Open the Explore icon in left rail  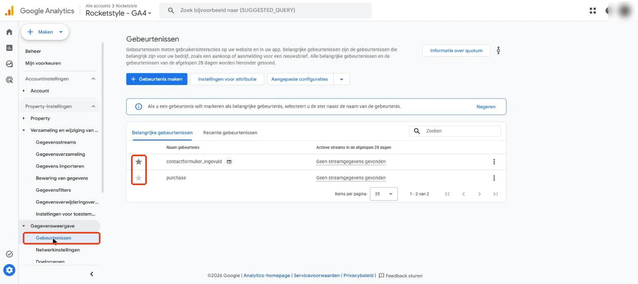[x=9, y=64]
